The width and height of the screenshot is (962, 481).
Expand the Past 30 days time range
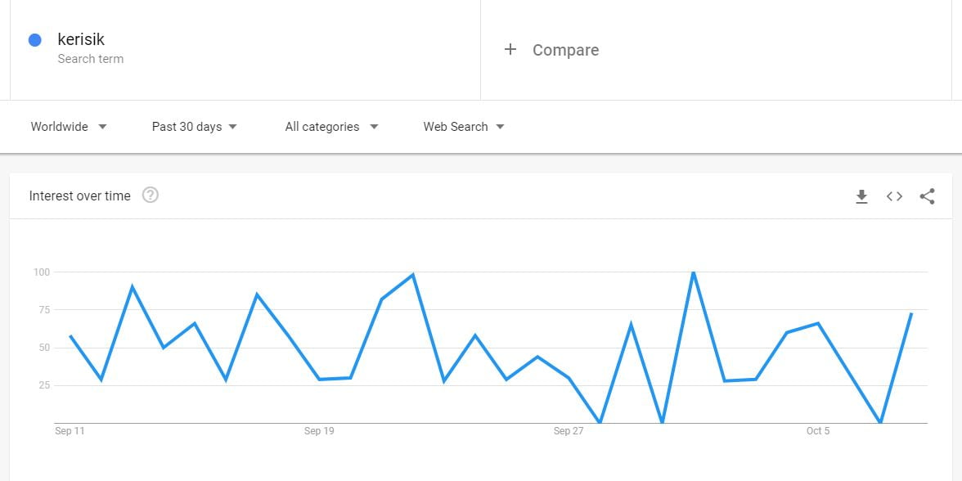(195, 127)
